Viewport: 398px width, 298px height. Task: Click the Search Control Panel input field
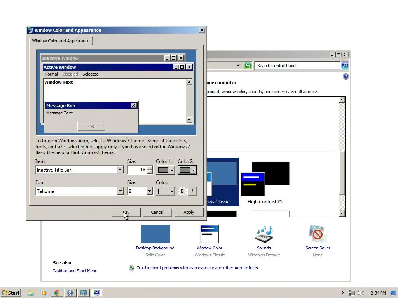[297, 66]
